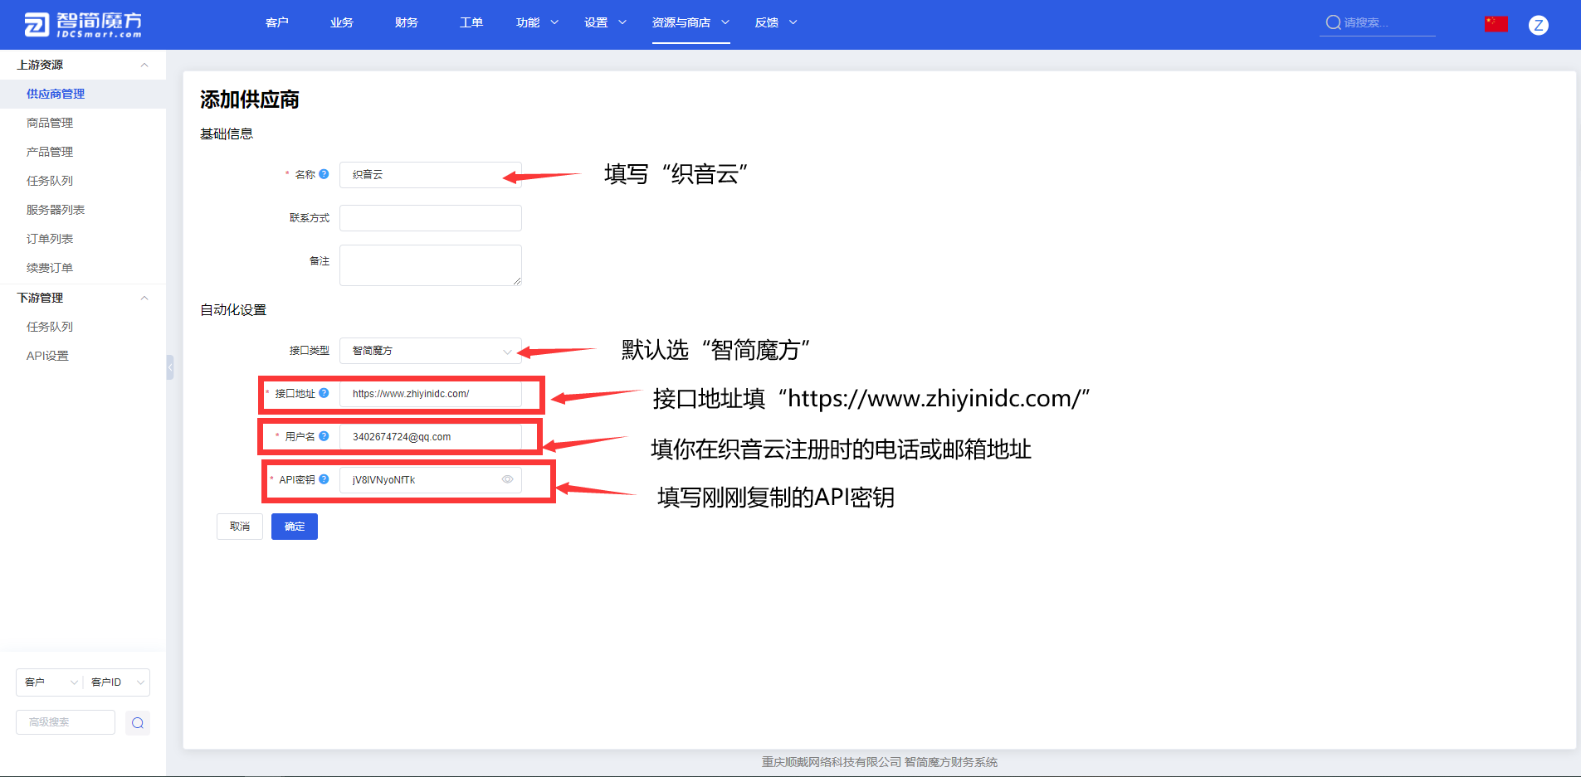This screenshot has width=1581, height=777.
Task: Click the 联系方式 input field
Action: pyautogui.click(x=430, y=218)
